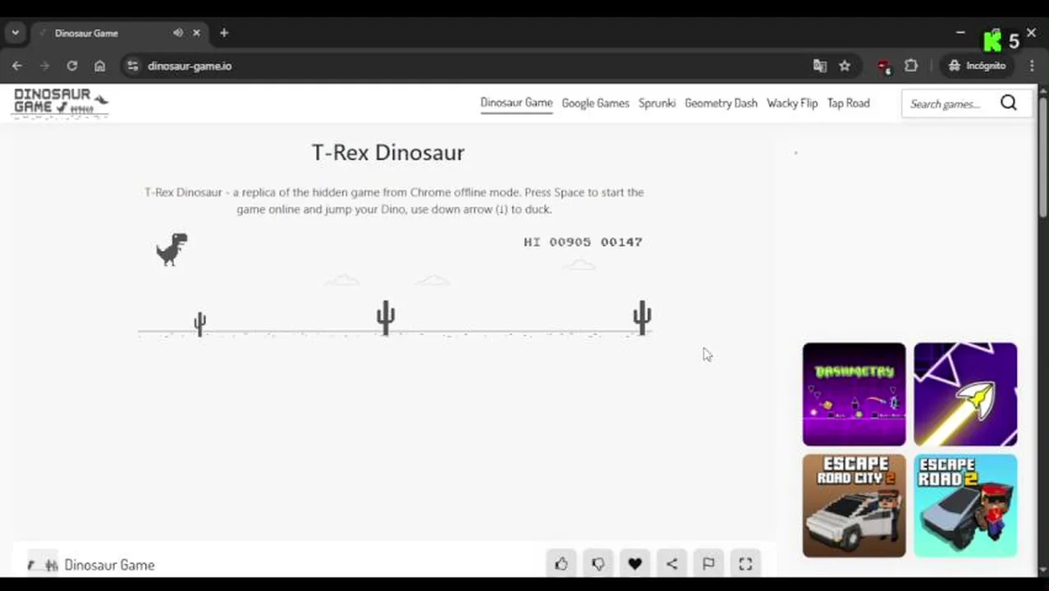Click the browser back arrow
Screen dimensions: 1049x591
pyautogui.click(x=17, y=66)
